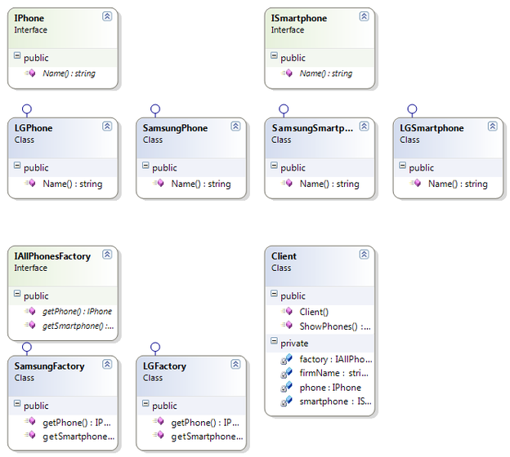The height and width of the screenshot is (457, 510).
Task: Click the field icon next to factory in Client
Action: click(287, 358)
